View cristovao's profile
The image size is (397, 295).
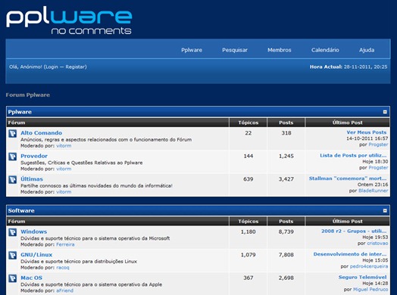coord(377,243)
